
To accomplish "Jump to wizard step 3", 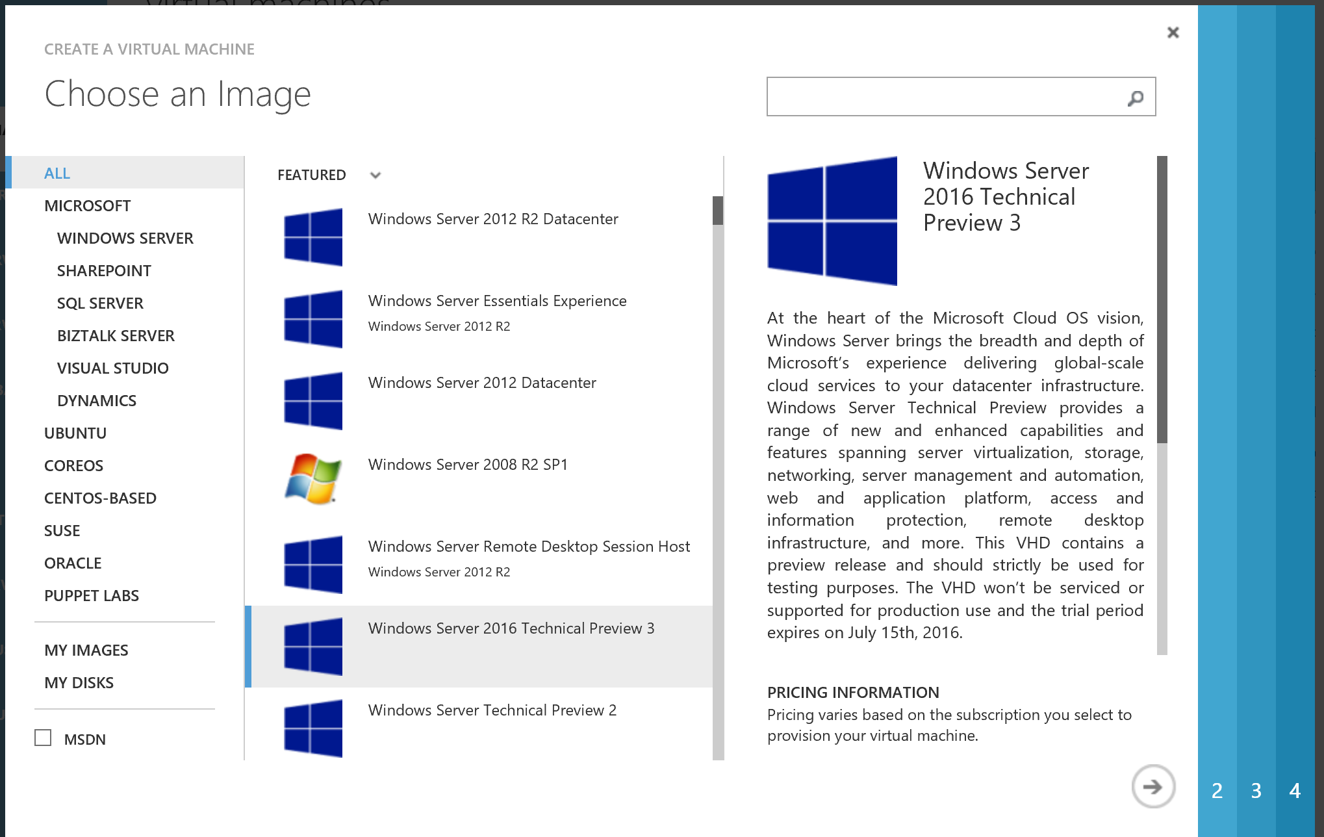I will pyautogui.click(x=1256, y=791).
